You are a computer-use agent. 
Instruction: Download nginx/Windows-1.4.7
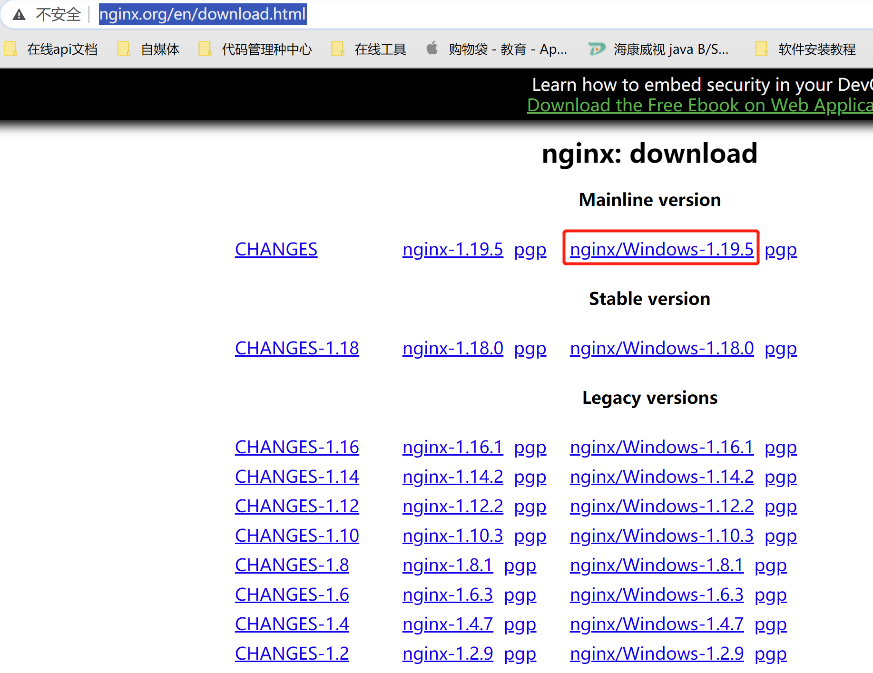657,624
